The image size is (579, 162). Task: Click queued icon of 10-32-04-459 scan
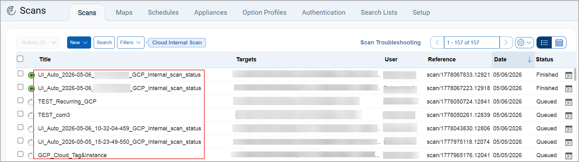point(31,129)
